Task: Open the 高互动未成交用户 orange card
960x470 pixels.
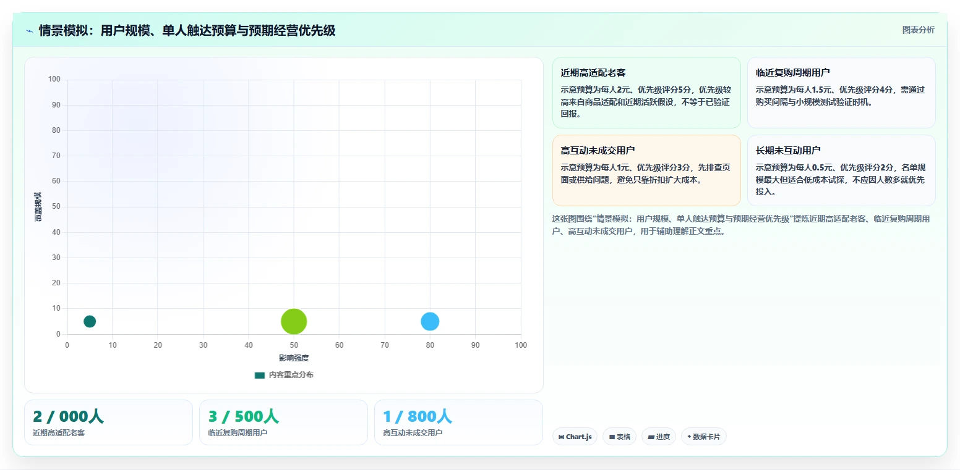Action: point(646,170)
